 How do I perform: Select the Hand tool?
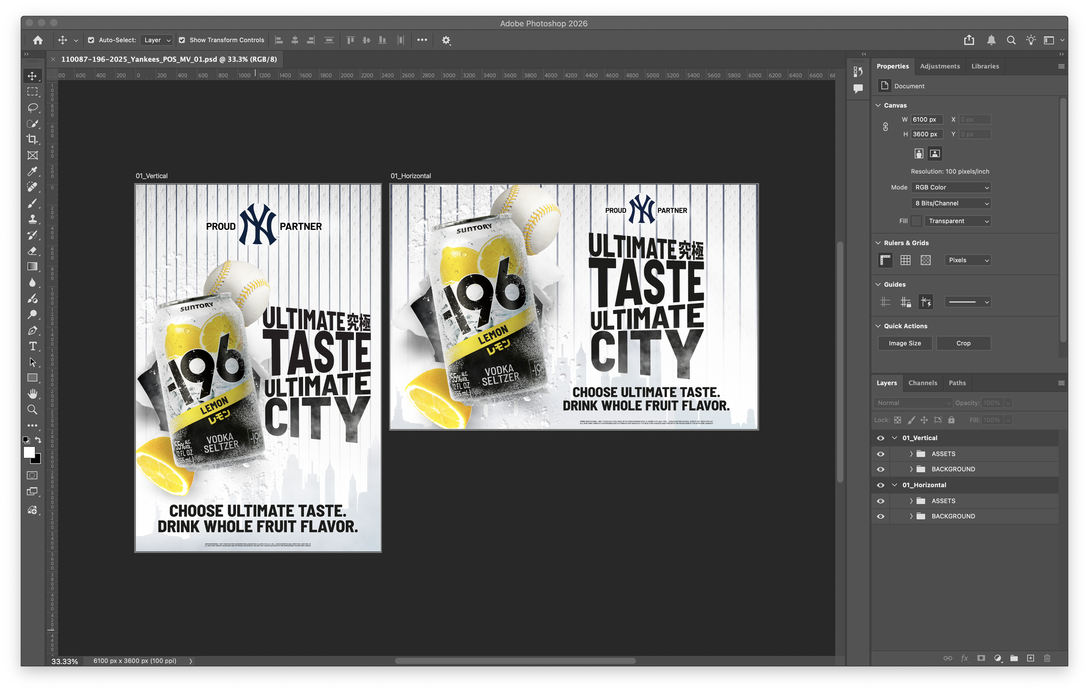tap(32, 394)
